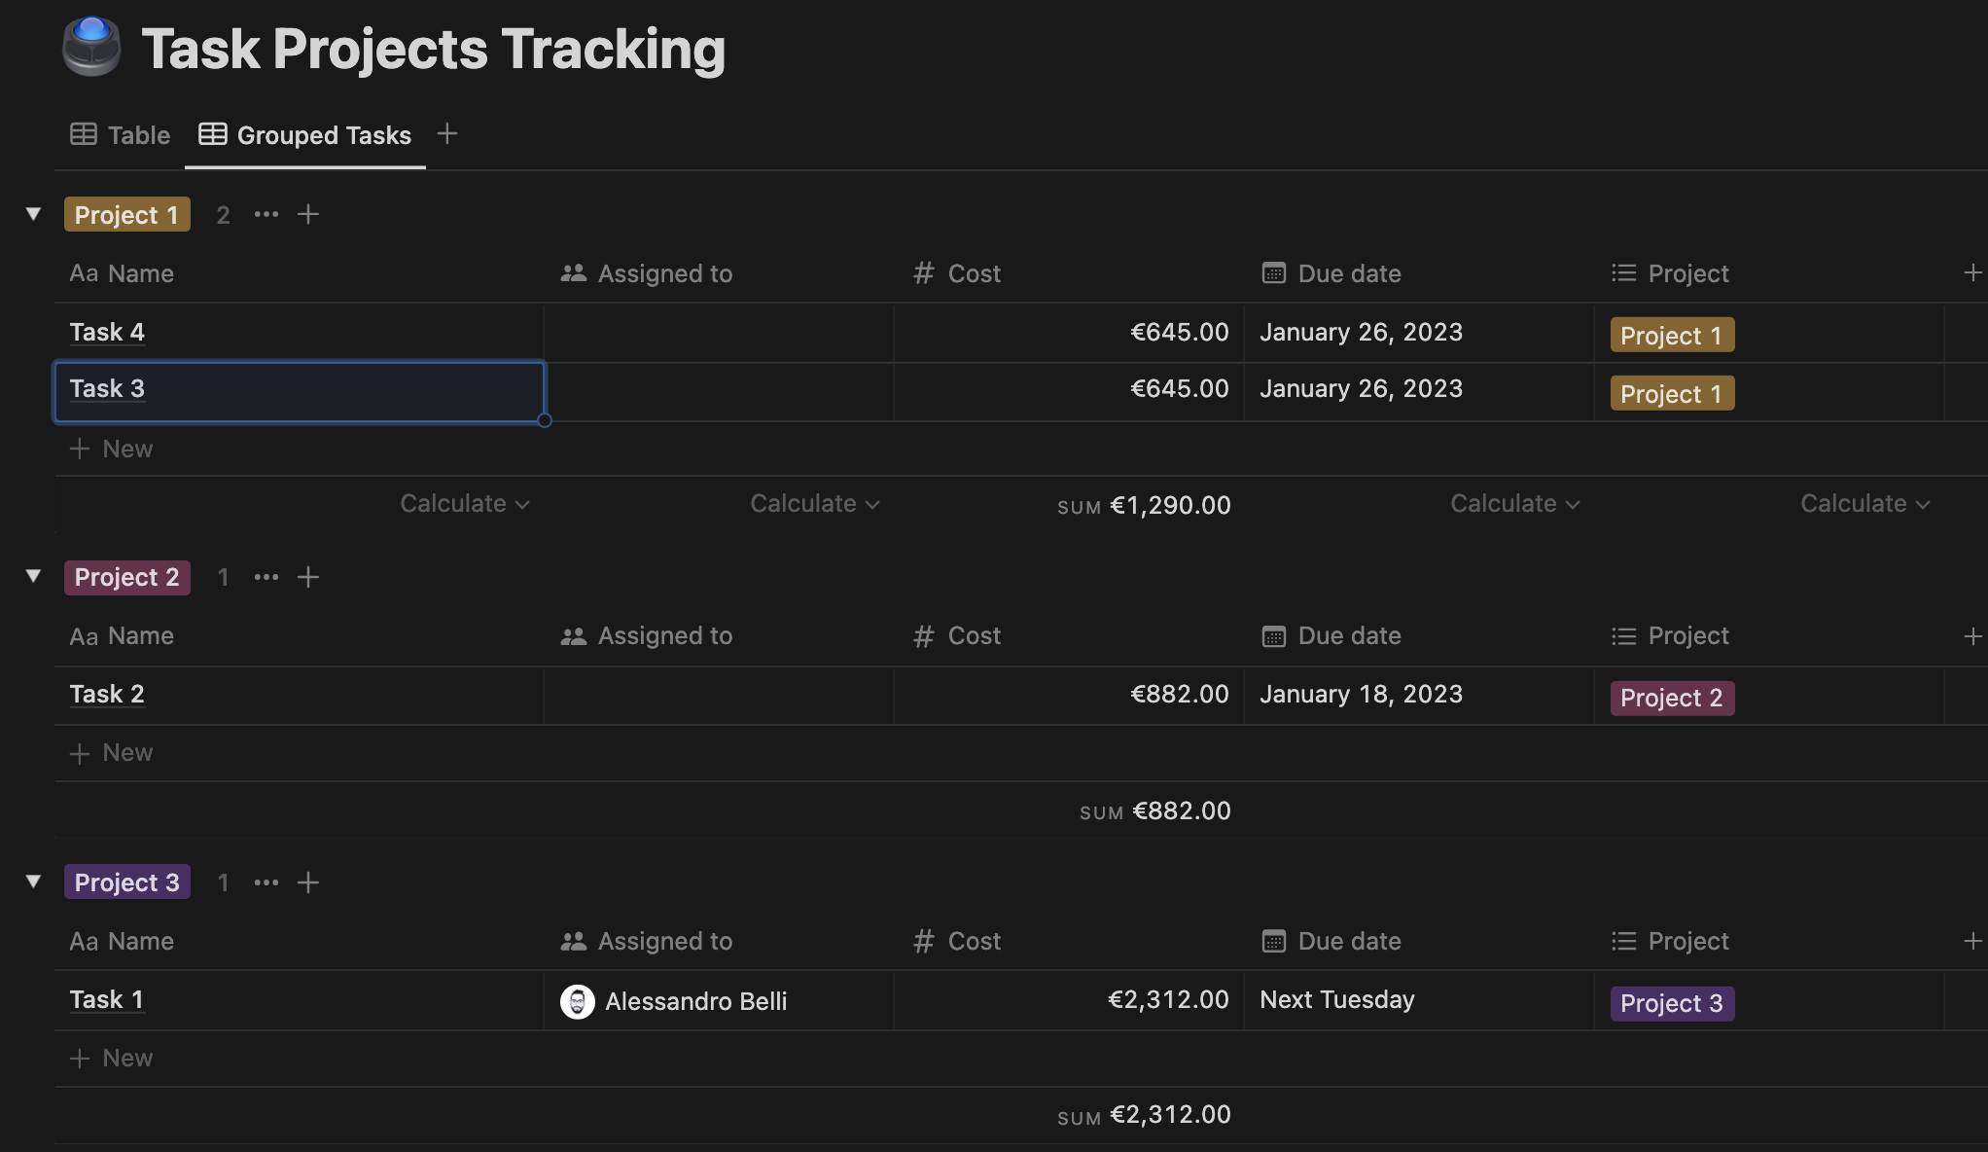Click Project 1 tag color swatch
1988x1152 pixels.
click(126, 212)
